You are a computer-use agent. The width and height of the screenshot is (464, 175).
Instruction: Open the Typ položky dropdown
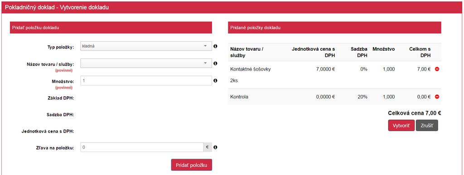(146, 46)
